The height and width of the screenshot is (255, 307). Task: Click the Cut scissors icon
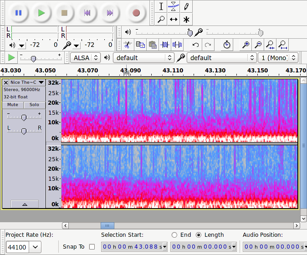pyautogui.click(x=128, y=45)
